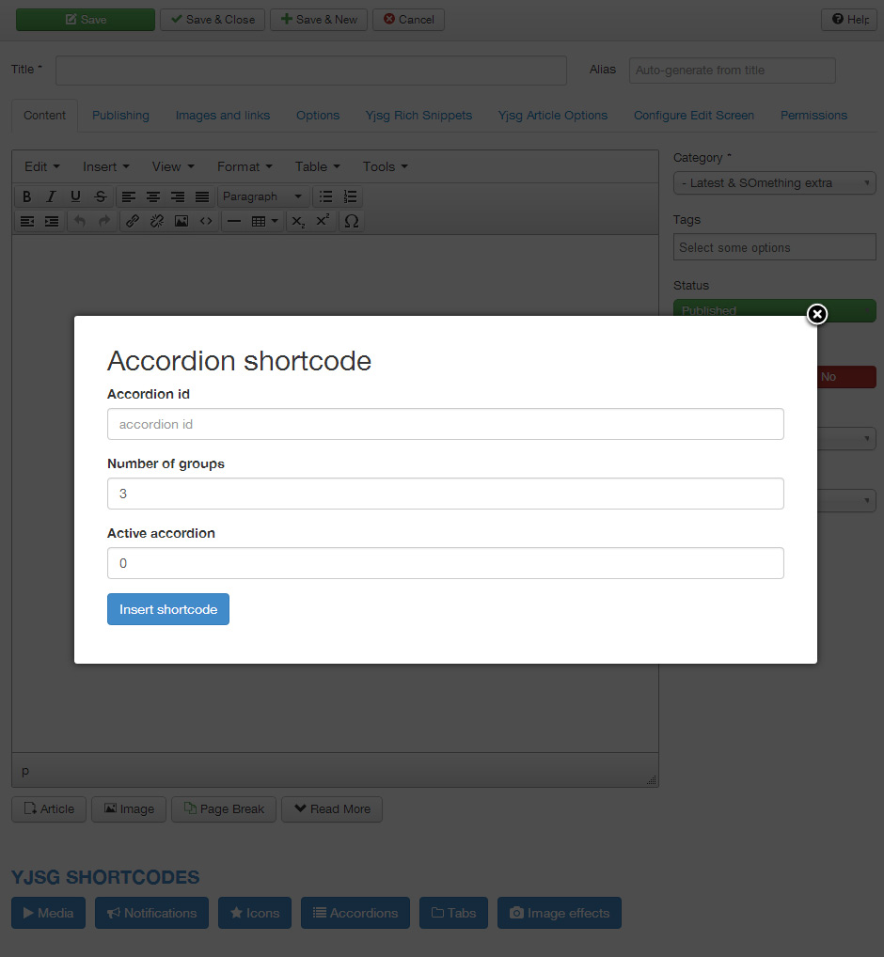Insert a bullet list
Viewport: 884px width, 957px height.
325,196
